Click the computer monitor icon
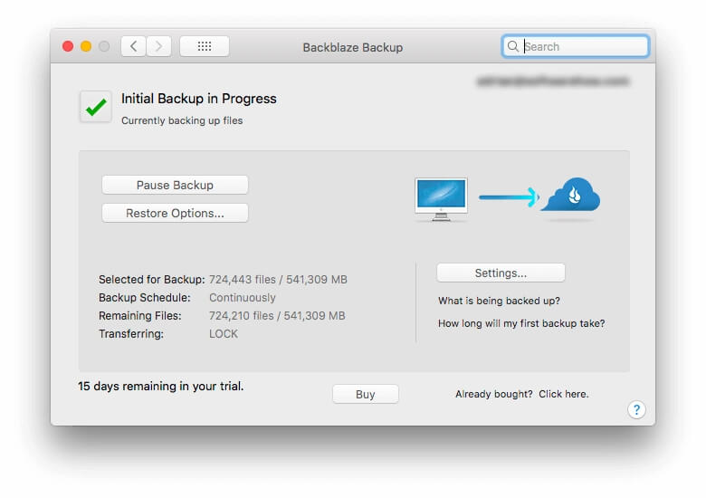This screenshot has width=706, height=498. [x=441, y=198]
